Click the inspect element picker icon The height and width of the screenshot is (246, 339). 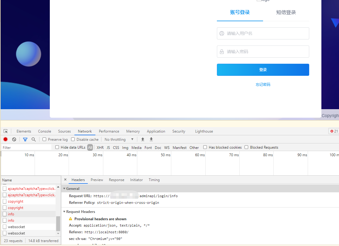click(5, 131)
